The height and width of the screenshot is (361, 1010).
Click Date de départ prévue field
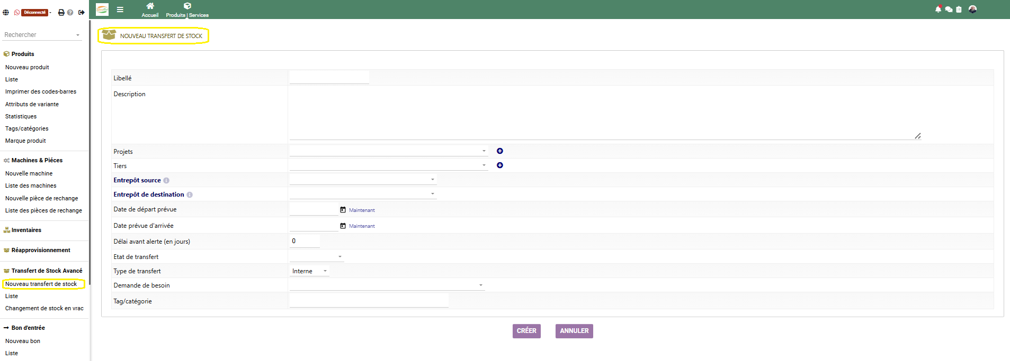point(314,209)
